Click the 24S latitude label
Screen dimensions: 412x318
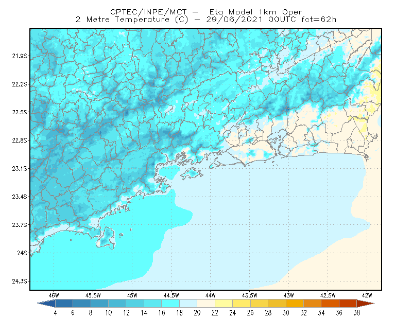(22, 253)
